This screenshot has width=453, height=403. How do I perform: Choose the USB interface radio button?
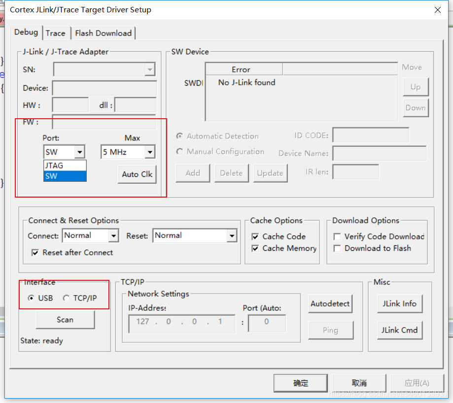31,298
